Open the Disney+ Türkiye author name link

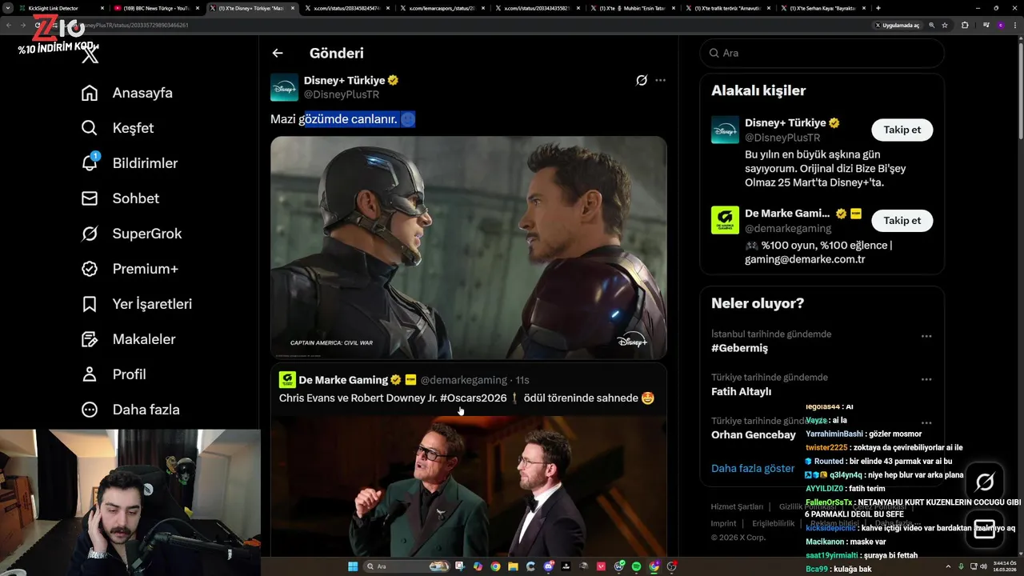pyautogui.click(x=345, y=81)
